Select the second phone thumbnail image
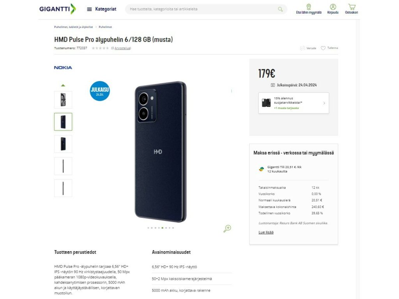Viewport: 399px width, 299px height. tap(63, 121)
